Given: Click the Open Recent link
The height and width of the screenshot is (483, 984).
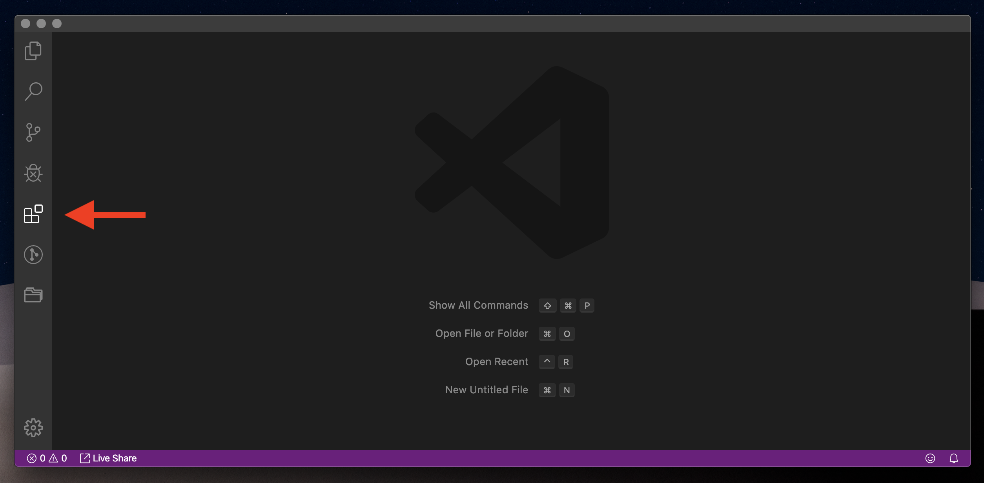Looking at the screenshot, I should coord(496,362).
